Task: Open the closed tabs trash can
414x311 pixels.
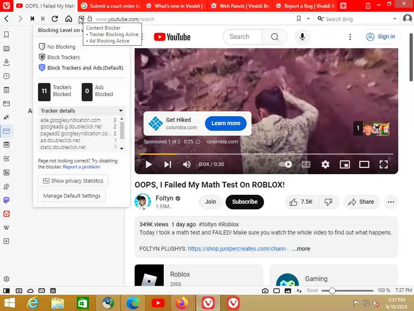Action: point(368,6)
